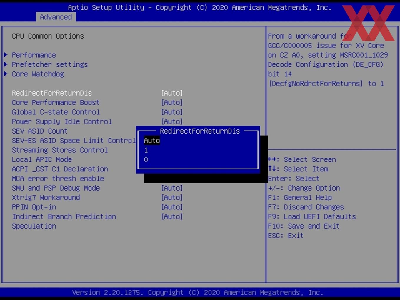
Task: Select Local APIC Mode setting
Action: [x=42, y=159]
